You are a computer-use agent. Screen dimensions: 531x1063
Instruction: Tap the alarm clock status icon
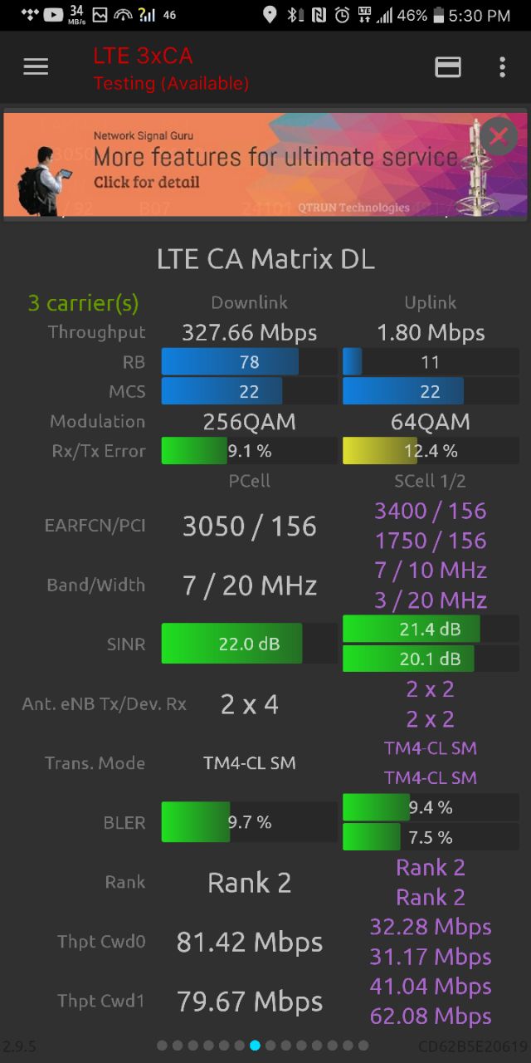click(342, 15)
